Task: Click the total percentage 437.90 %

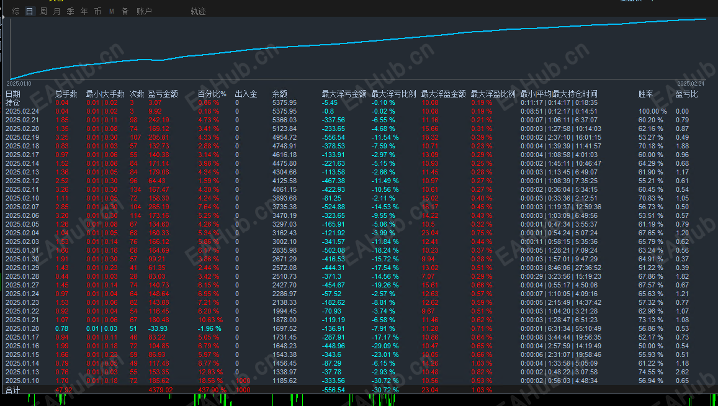Action: [x=212, y=390]
